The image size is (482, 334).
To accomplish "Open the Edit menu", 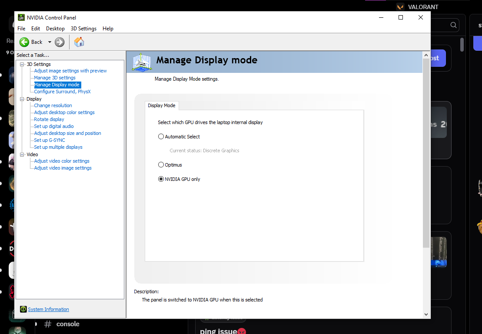I will click(x=36, y=29).
